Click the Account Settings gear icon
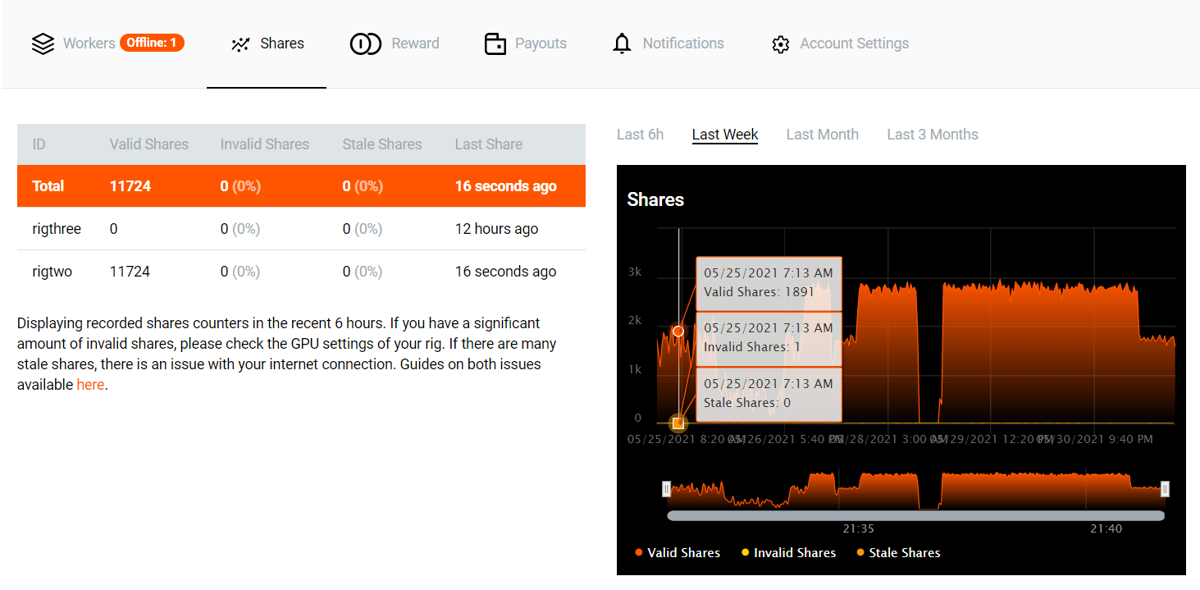Image resolution: width=1200 pixels, height=590 pixels. (x=780, y=44)
